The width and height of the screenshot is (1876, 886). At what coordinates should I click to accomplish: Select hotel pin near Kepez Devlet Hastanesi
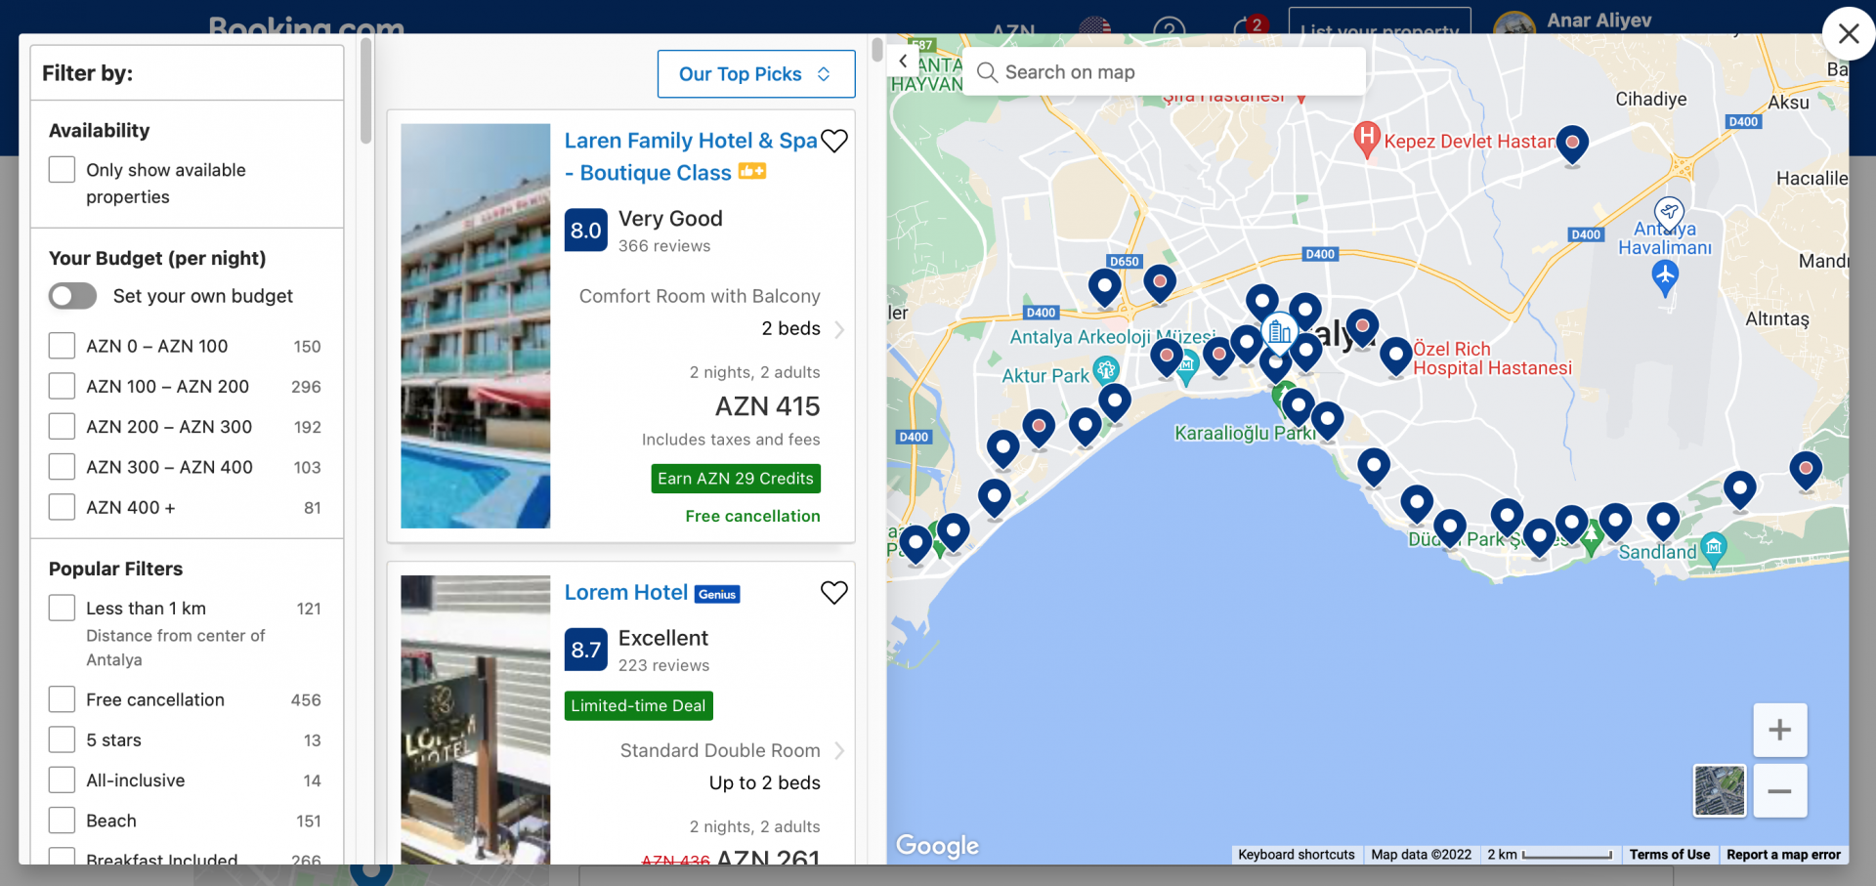coord(1571,146)
